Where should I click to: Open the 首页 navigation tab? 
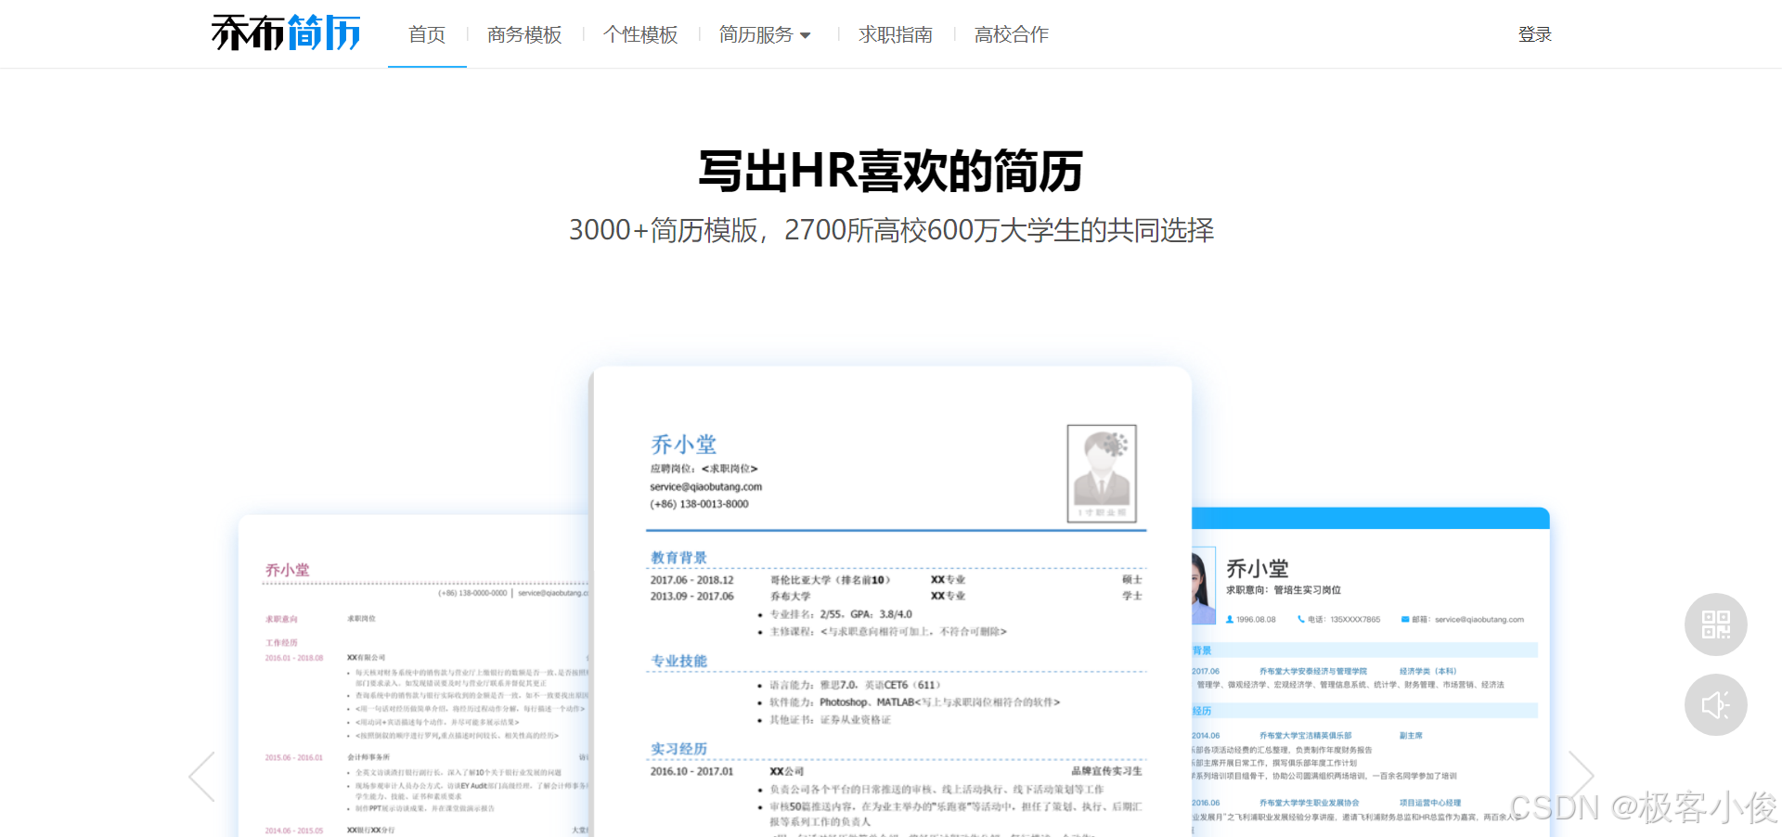tap(427, 34)
